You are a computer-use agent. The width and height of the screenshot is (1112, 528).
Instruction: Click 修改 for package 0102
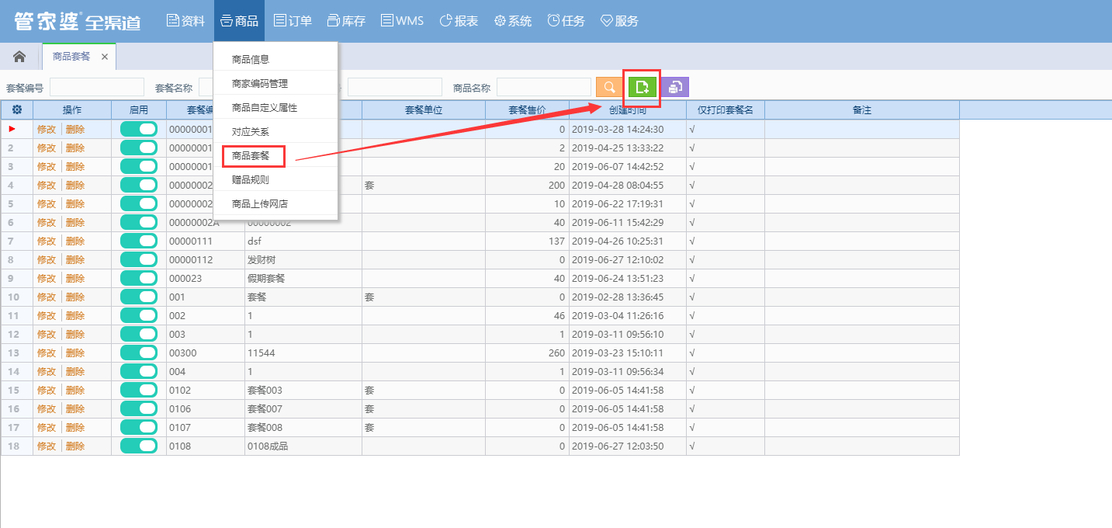tap(47, 391)
